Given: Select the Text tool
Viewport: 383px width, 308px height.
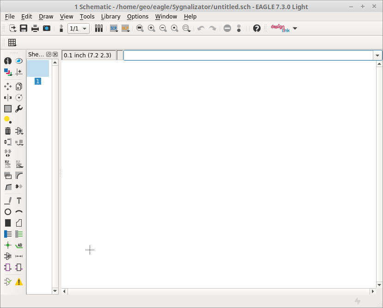Looking at the screenshot, I should [x=19, y=201].
